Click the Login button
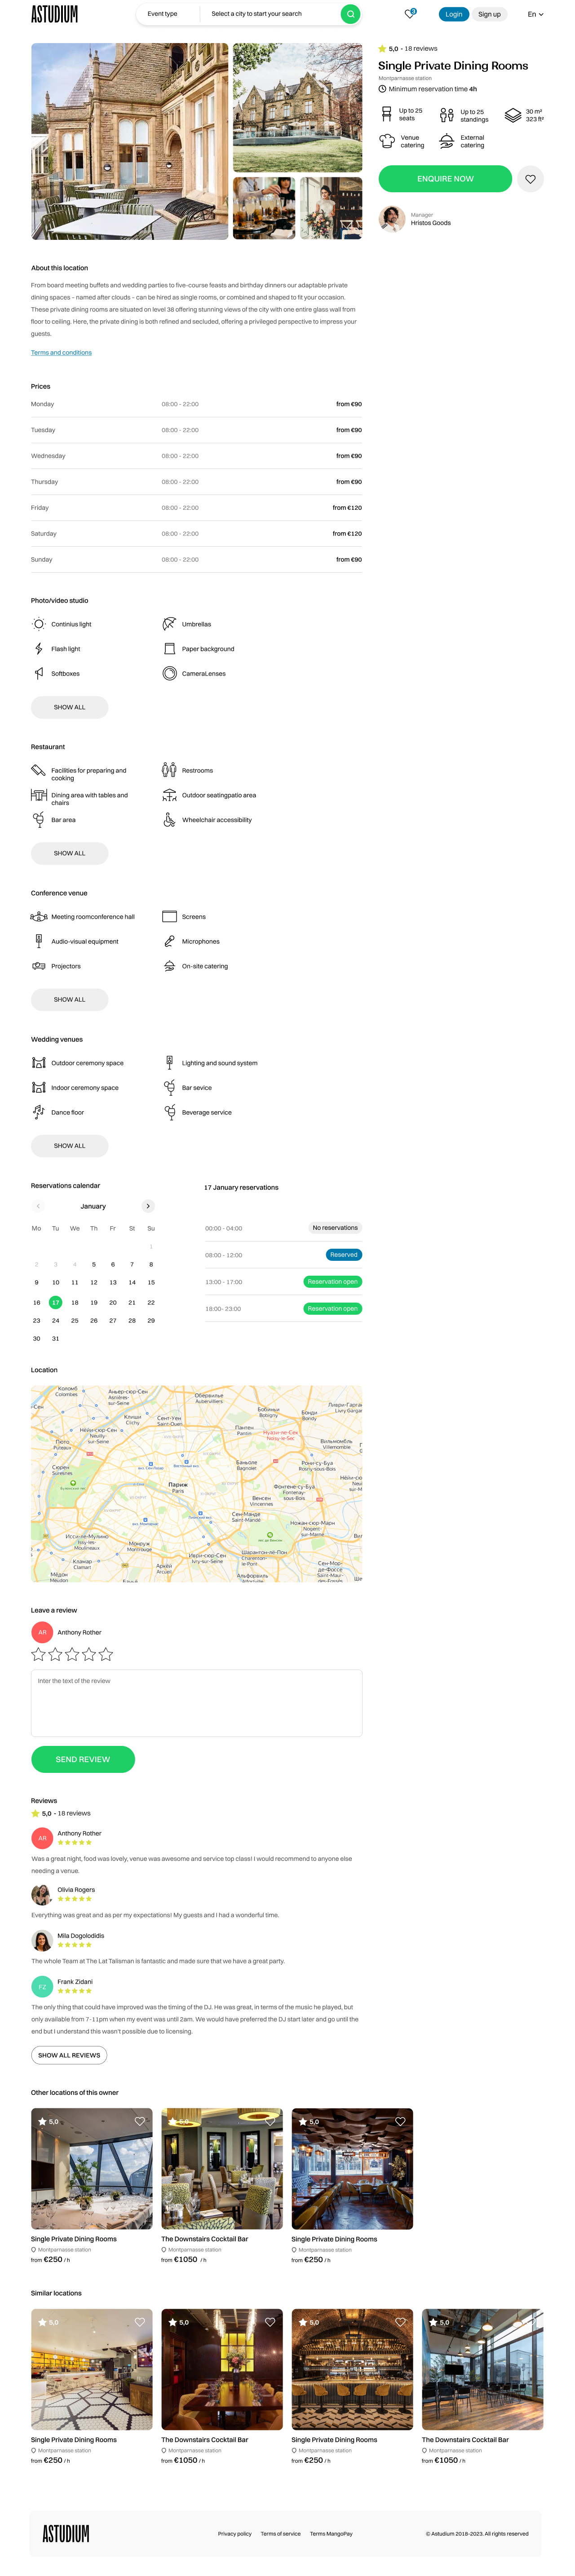The height and width of the screenshot is (2576, 575). (x=454, y=14)
